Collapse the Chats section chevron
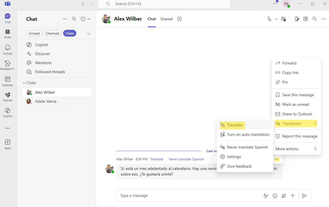 tap(24, 83)
